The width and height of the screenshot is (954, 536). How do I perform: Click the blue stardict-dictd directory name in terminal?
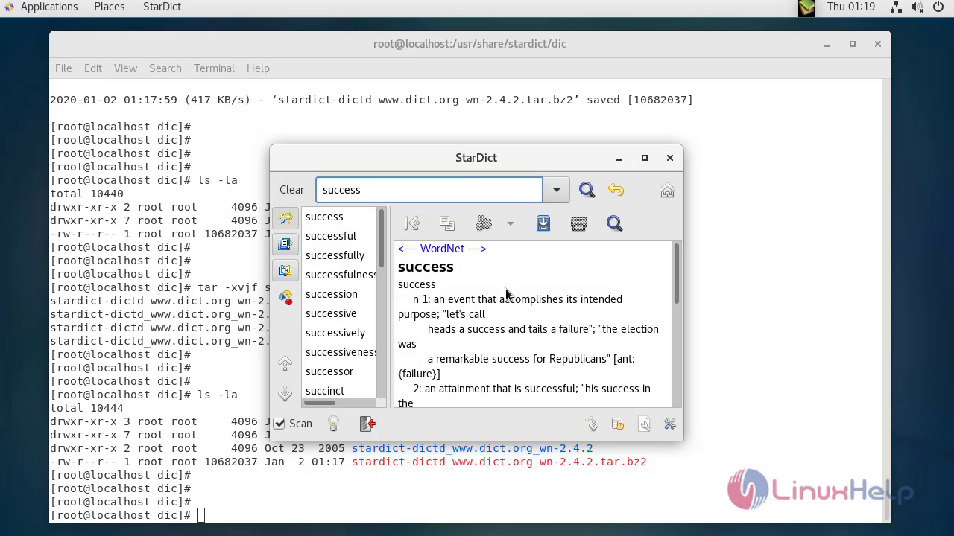pyautogui.click(x=473, y=448)
